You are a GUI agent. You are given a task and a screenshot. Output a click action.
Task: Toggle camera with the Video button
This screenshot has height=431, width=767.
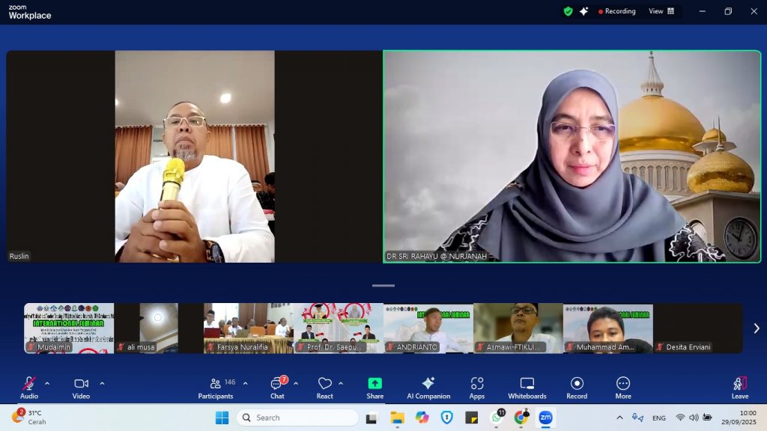(81, 386)
